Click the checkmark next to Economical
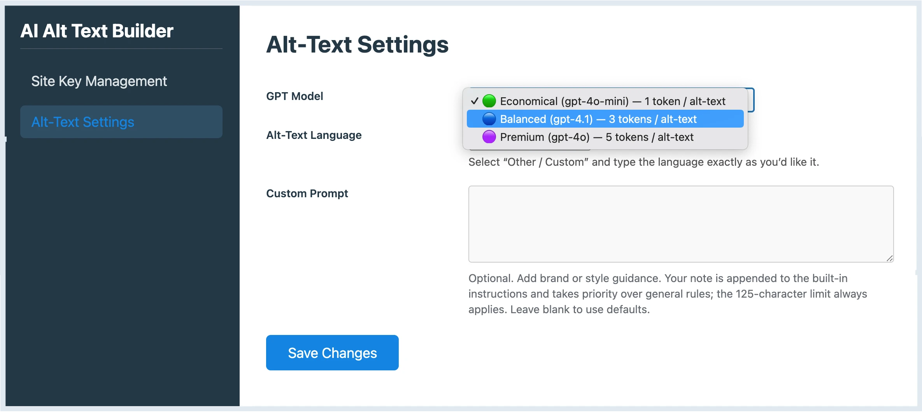This screenshot has width=922, height=412. (474, 101)
